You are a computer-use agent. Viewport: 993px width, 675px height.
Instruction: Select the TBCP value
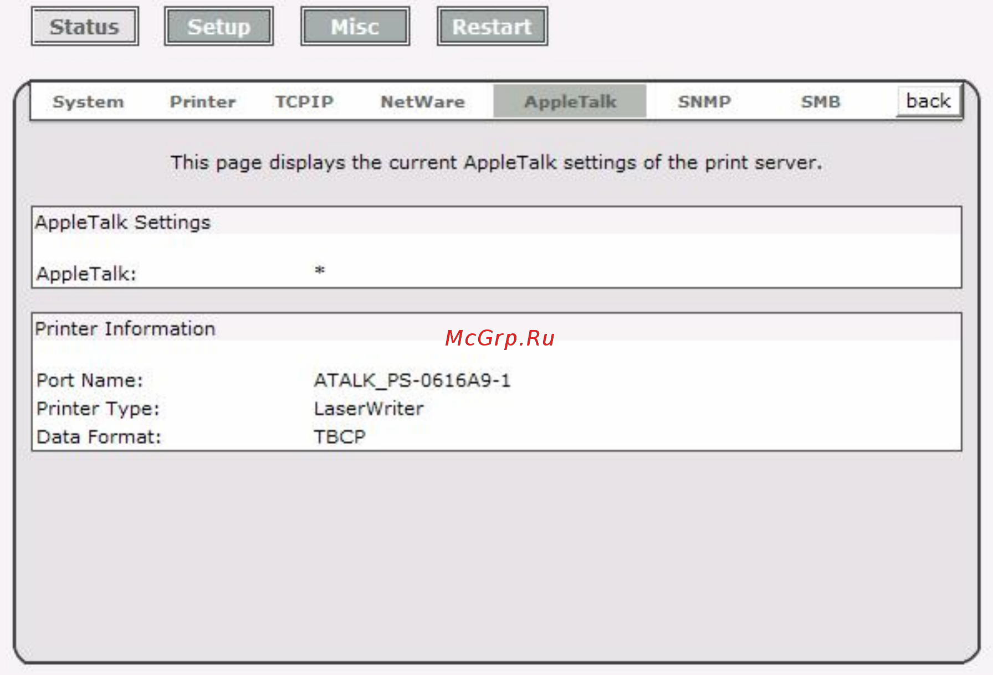[340, 437]
